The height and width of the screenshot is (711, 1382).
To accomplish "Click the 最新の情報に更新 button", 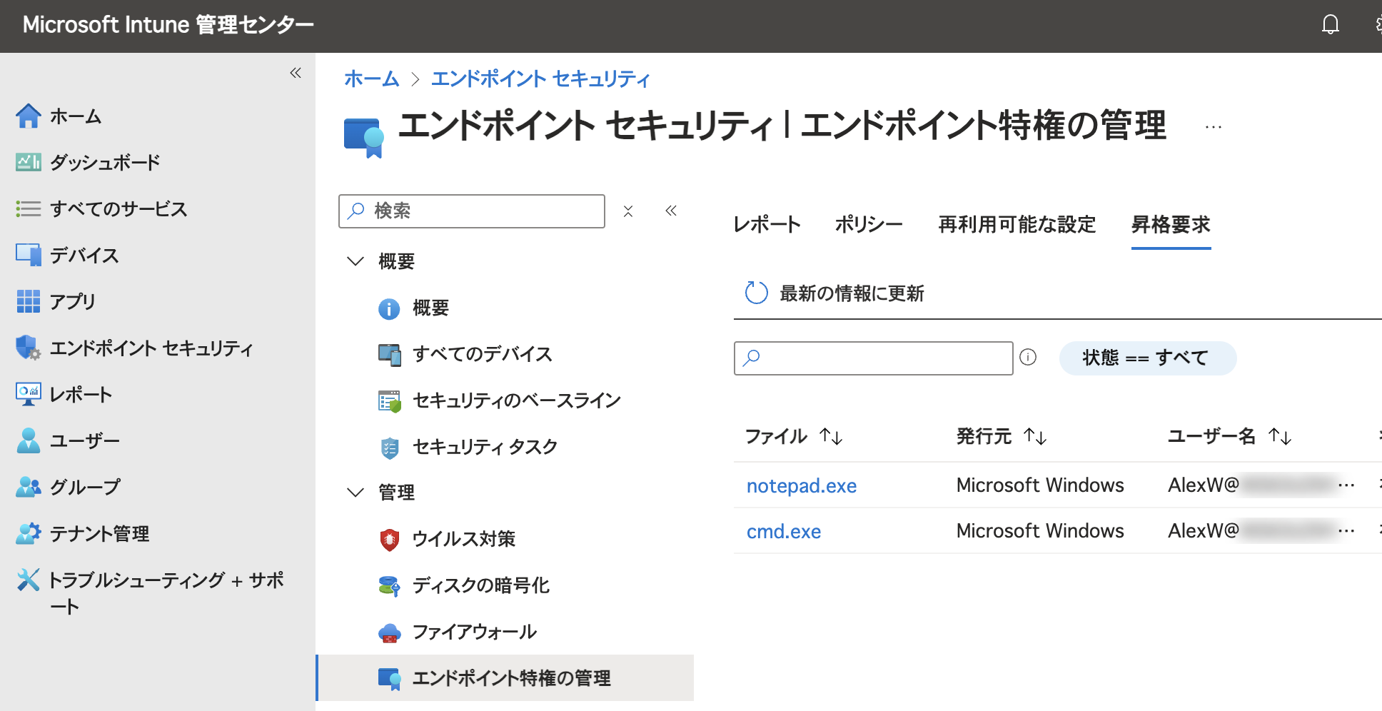I will pos(834,293).
